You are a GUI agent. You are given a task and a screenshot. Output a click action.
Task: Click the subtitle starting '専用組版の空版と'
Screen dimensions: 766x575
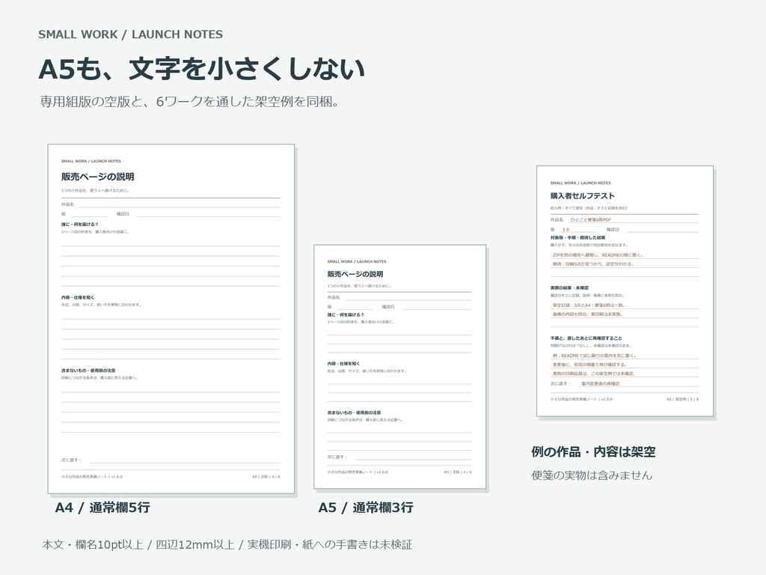pos(189,101)
